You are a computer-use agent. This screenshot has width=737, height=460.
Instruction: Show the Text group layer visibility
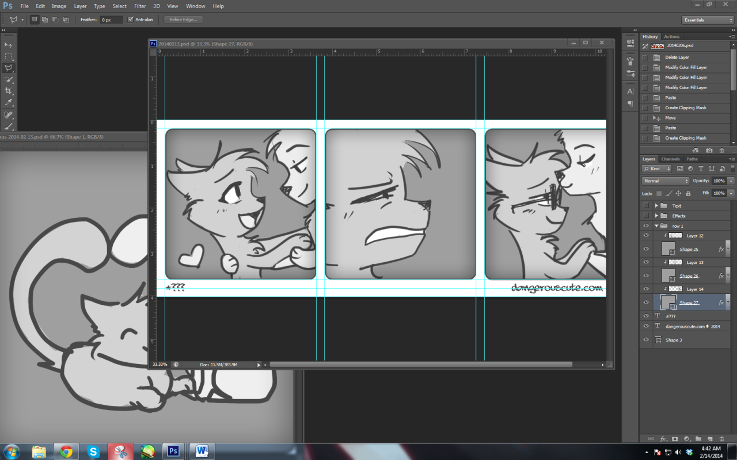[x=646, y=205]
